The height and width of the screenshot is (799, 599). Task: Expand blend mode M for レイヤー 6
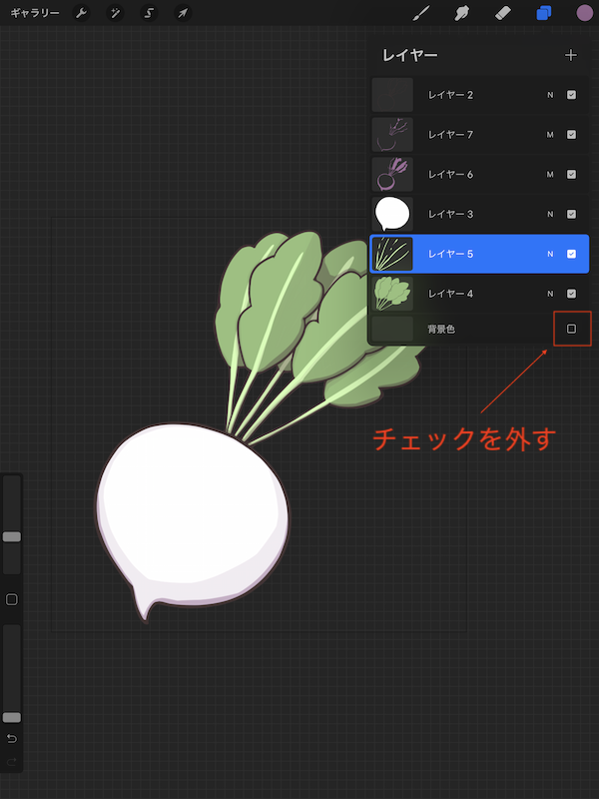coord(549,174)
